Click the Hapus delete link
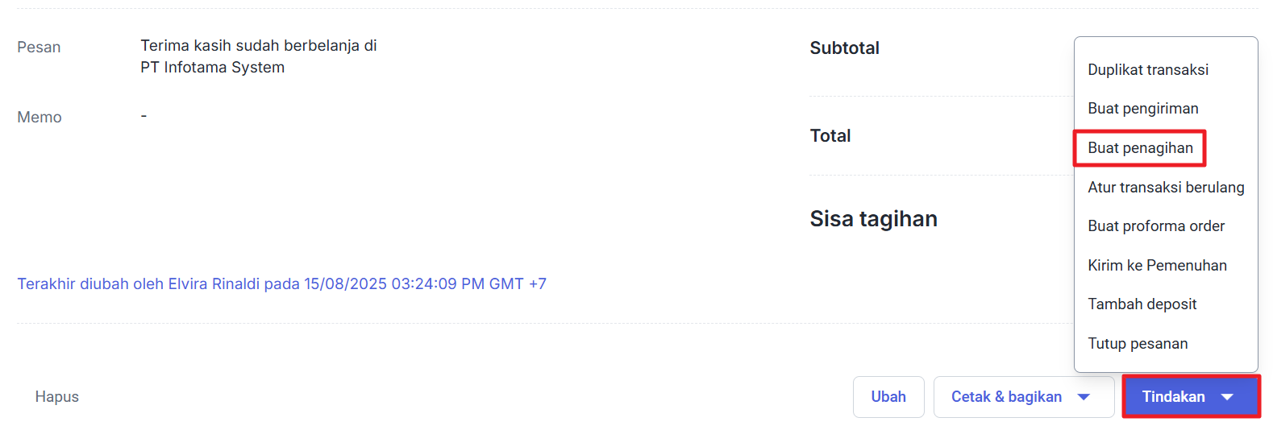This screenshot has height=426, width=1273. point(57,397)
